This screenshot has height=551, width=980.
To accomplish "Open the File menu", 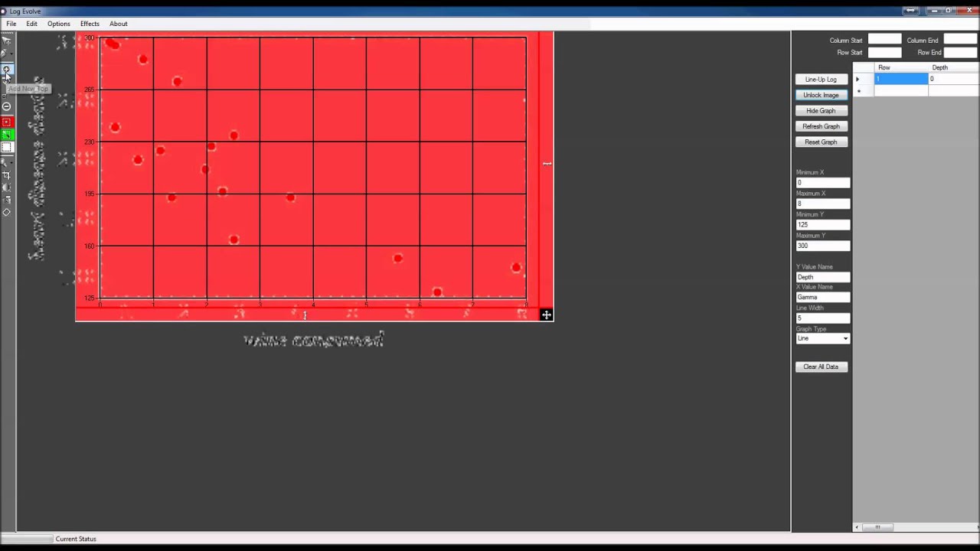I will point(11,24).
